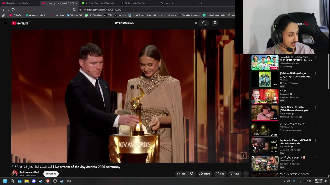Open the more actions ellipsis below the video
This screenshot has width=330, height=185.
(x=246, y=174)
